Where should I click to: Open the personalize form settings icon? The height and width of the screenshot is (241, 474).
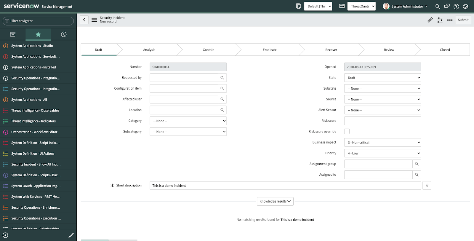(x=440, y=20)
